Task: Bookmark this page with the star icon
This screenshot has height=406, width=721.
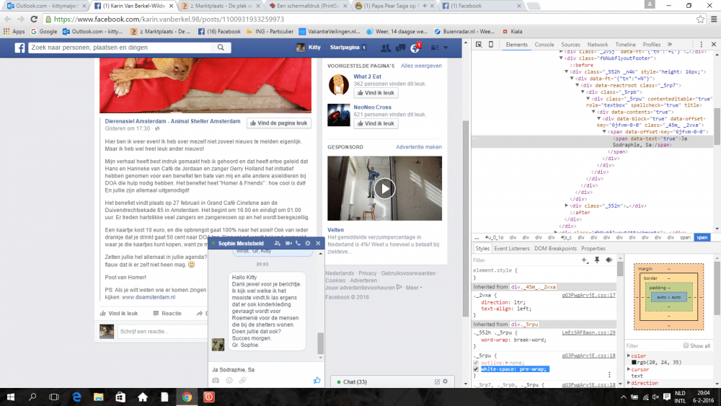Action: coord(700,19)
